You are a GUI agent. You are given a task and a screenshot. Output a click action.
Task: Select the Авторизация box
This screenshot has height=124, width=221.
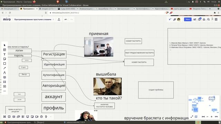tap(54, 86)
